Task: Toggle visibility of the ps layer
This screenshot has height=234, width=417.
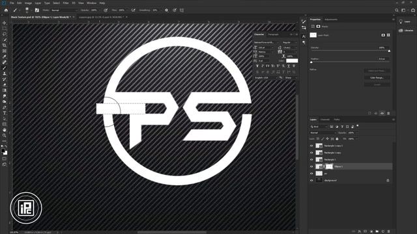Action: pos(311,174)
